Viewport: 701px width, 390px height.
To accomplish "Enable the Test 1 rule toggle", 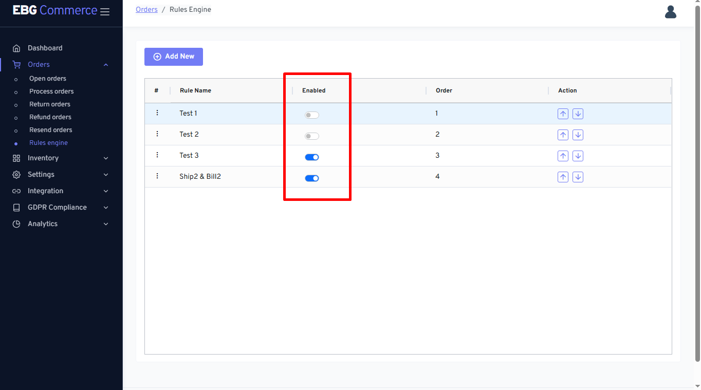I will coord(312,115).
